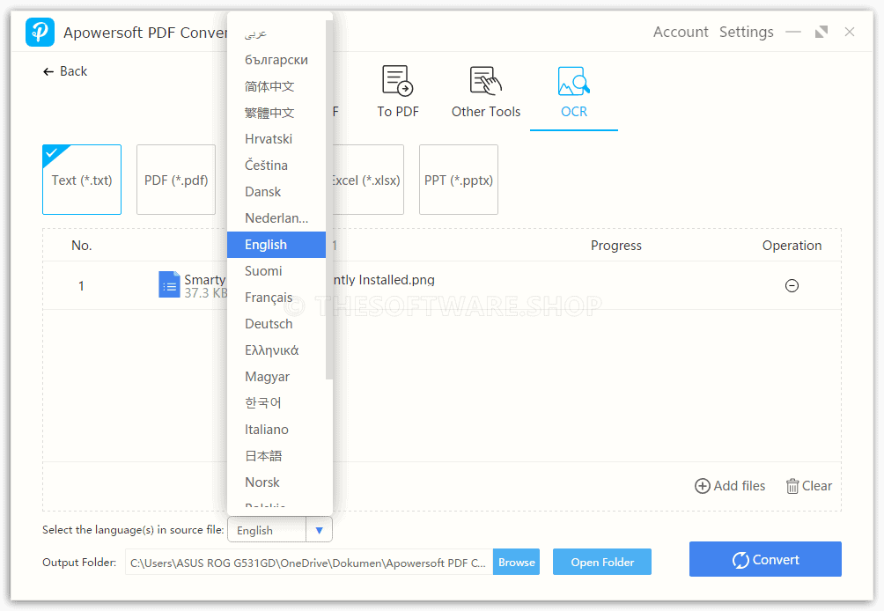Choose Norsk from language list
Image resolution: width=884 pixels, height=611 pixels.
[276, 482]
